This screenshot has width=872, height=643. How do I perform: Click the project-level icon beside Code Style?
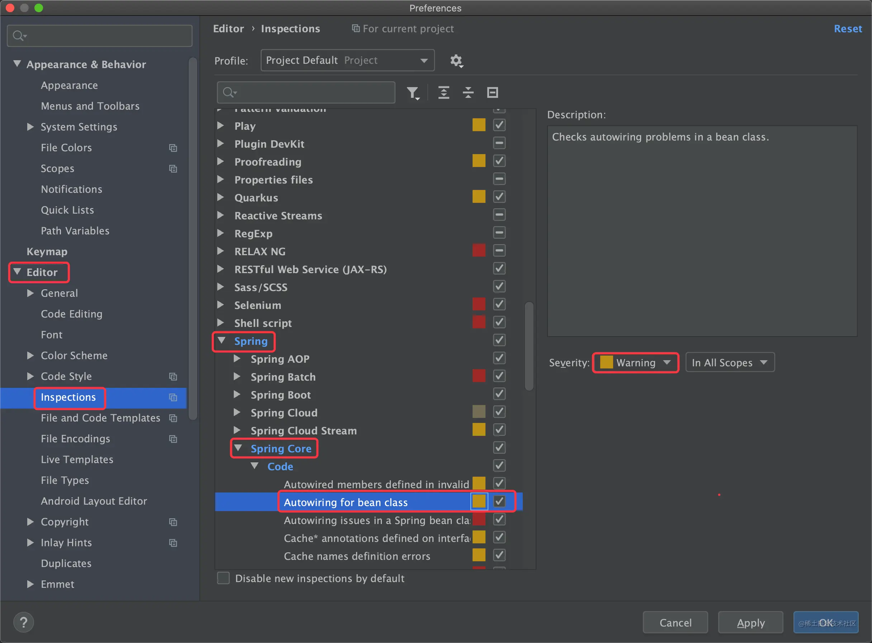click(173, 376)
